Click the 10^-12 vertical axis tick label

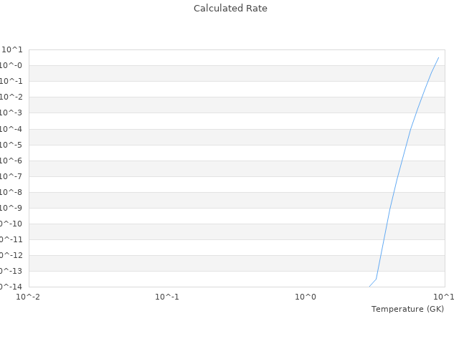(11, 255)
